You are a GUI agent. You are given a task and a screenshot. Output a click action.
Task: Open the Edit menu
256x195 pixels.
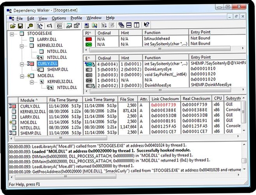point(31,18)
